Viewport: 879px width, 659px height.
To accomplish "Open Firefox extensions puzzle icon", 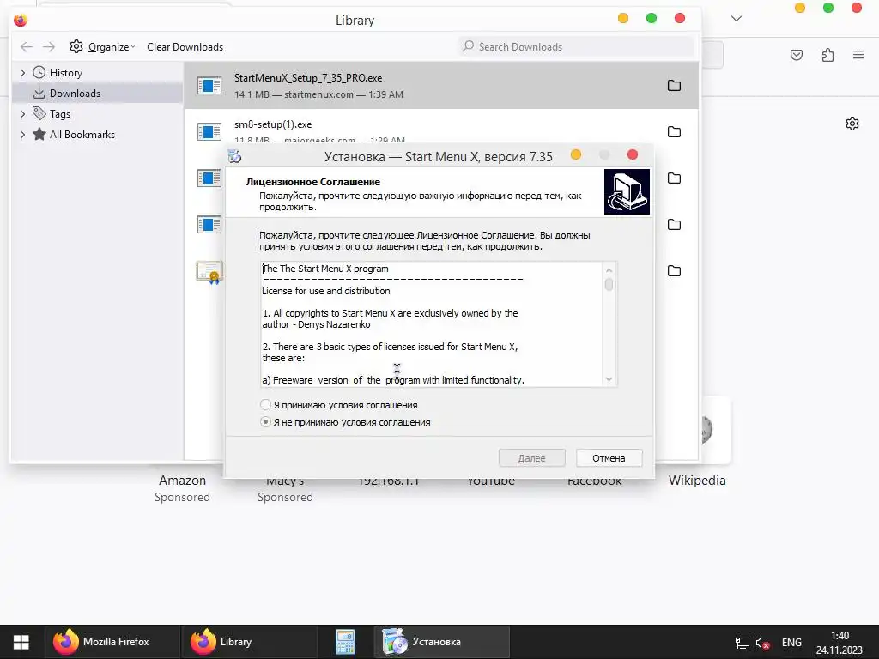I will (827, 55).
